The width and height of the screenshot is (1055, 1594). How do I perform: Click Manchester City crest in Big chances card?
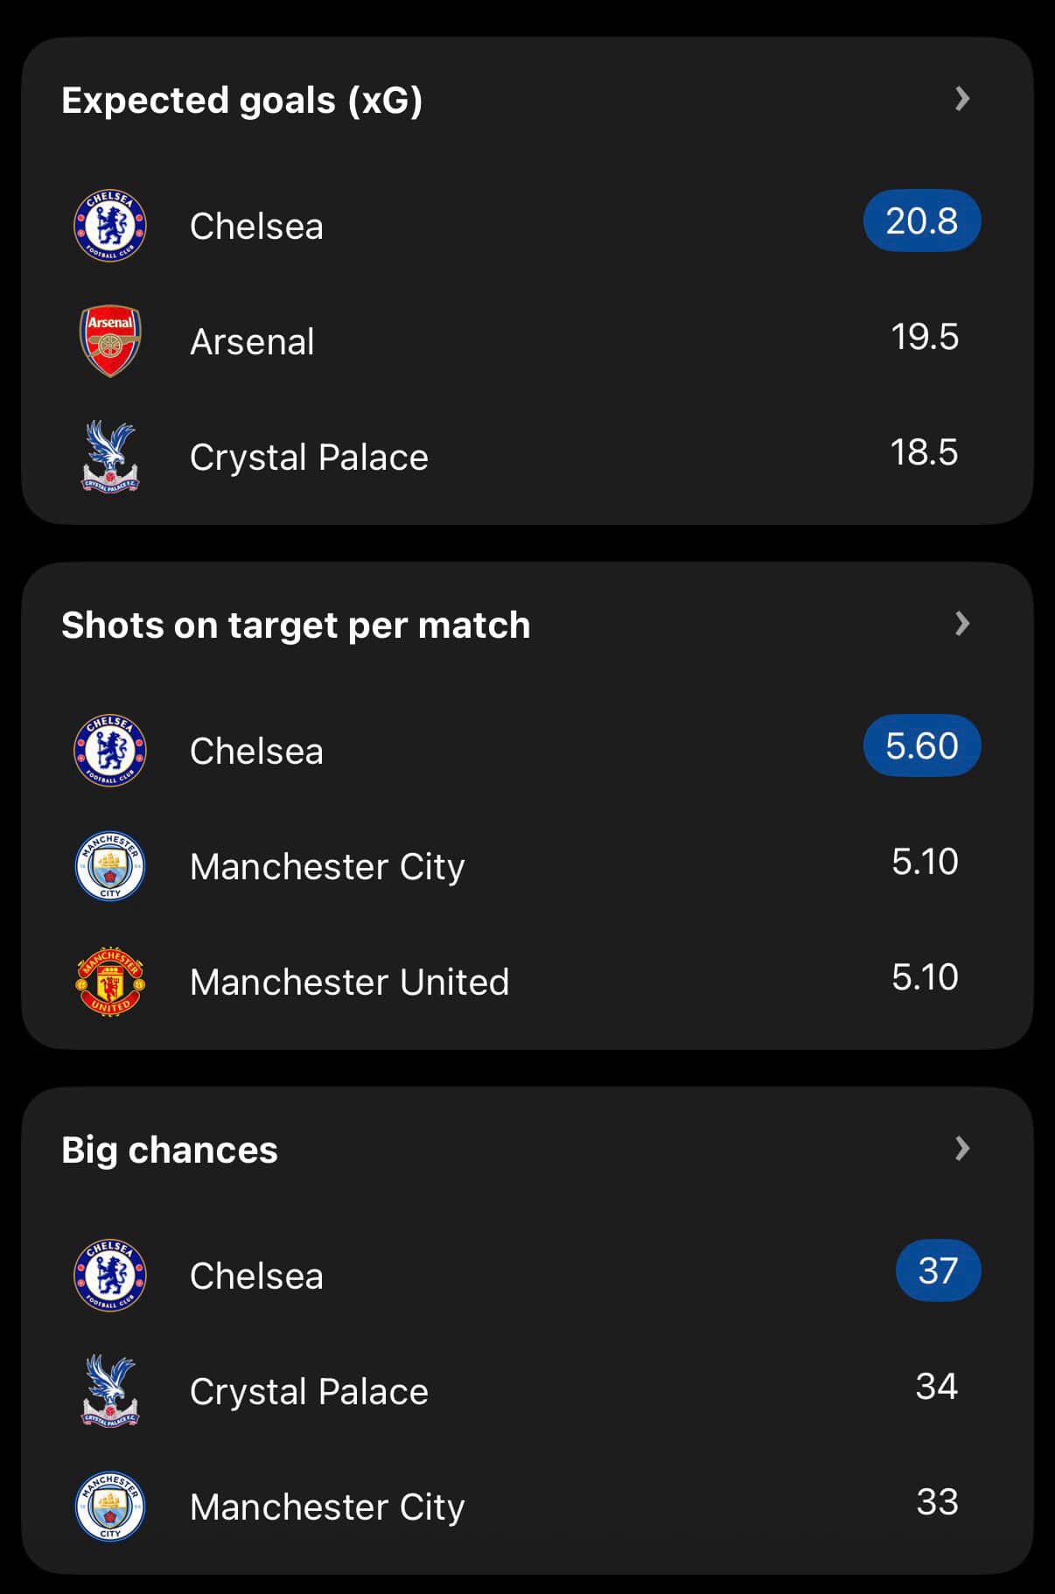110,1507
